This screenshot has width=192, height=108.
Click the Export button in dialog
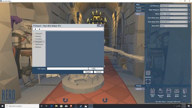[88, 72]
